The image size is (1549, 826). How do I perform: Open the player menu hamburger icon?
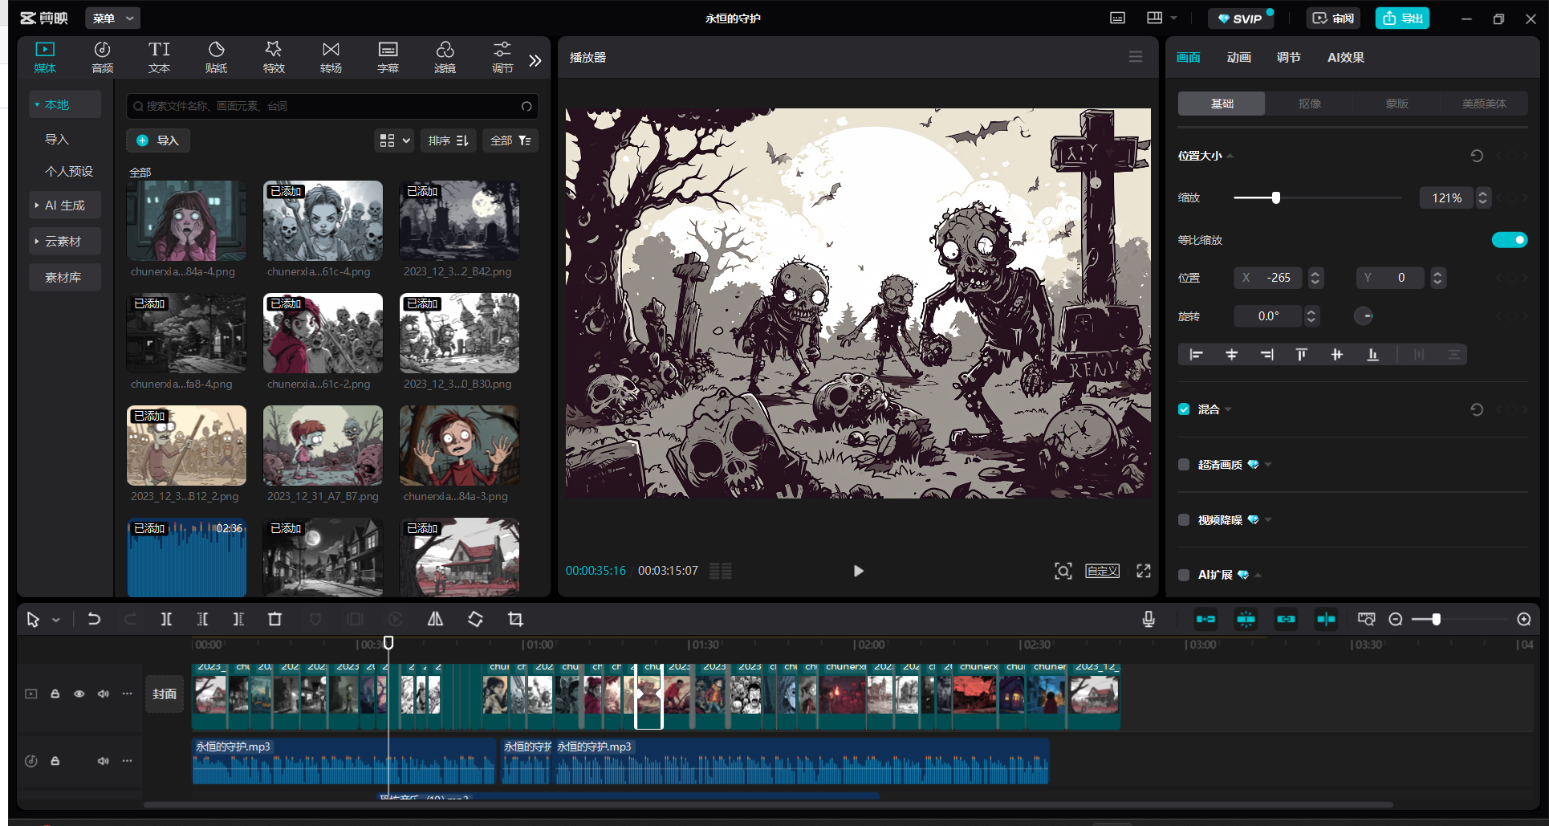[1136, 56]
